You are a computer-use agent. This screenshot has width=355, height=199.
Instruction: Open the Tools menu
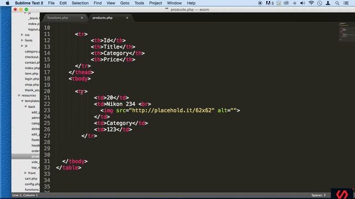pyautogui.click(x=139, y=3)
